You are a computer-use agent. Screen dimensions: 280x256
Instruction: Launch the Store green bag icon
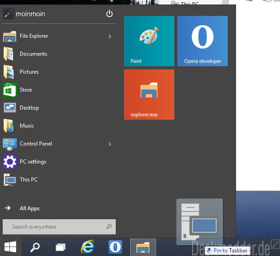point(10,90)
